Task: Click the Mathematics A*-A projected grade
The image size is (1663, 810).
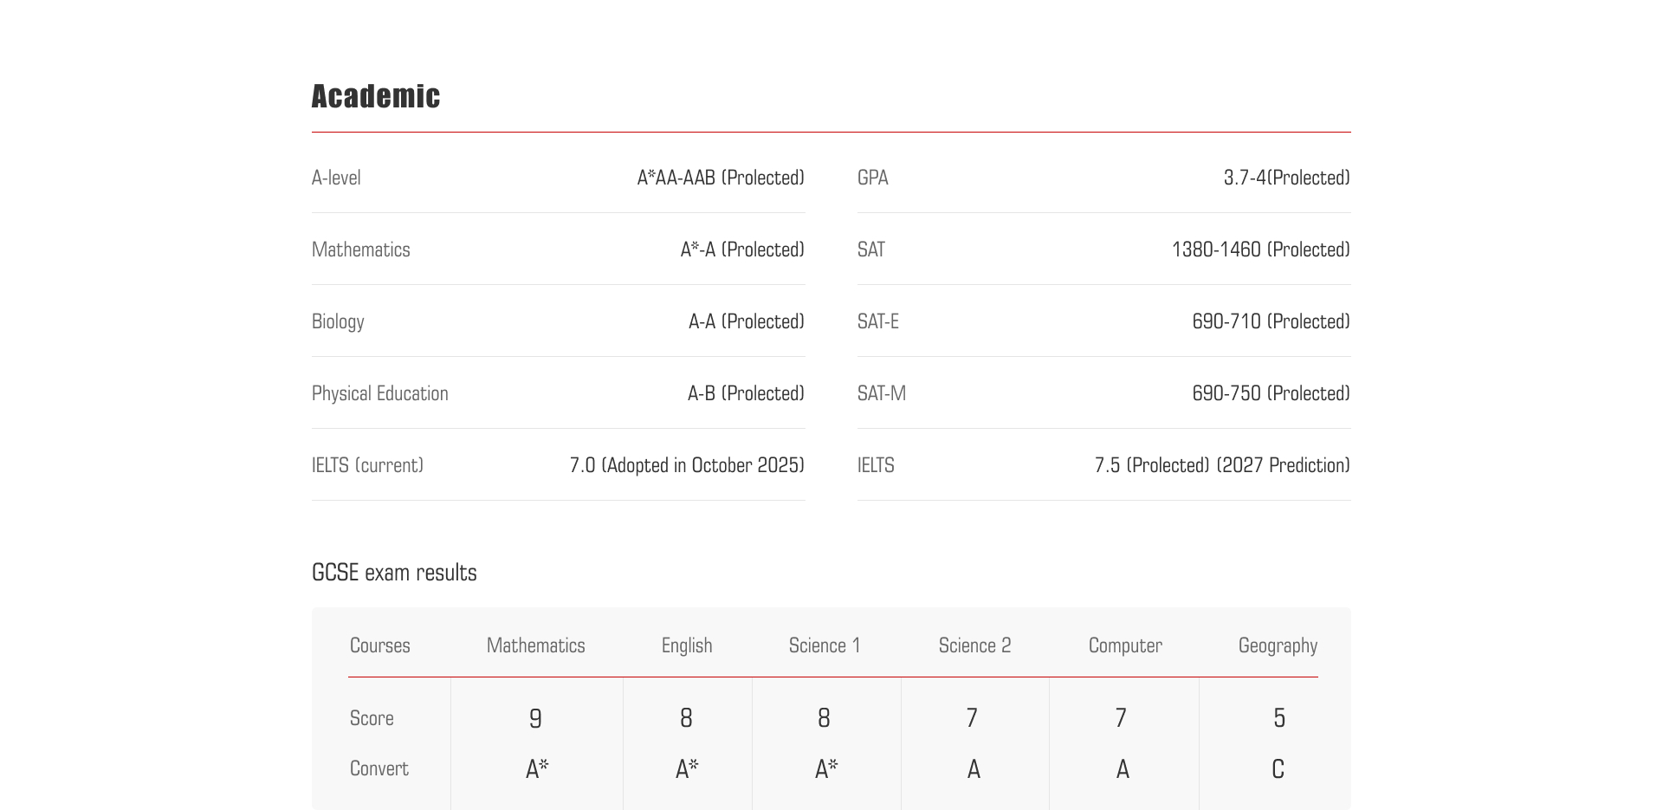Action: pyautogui.click(x=741, y=250)
